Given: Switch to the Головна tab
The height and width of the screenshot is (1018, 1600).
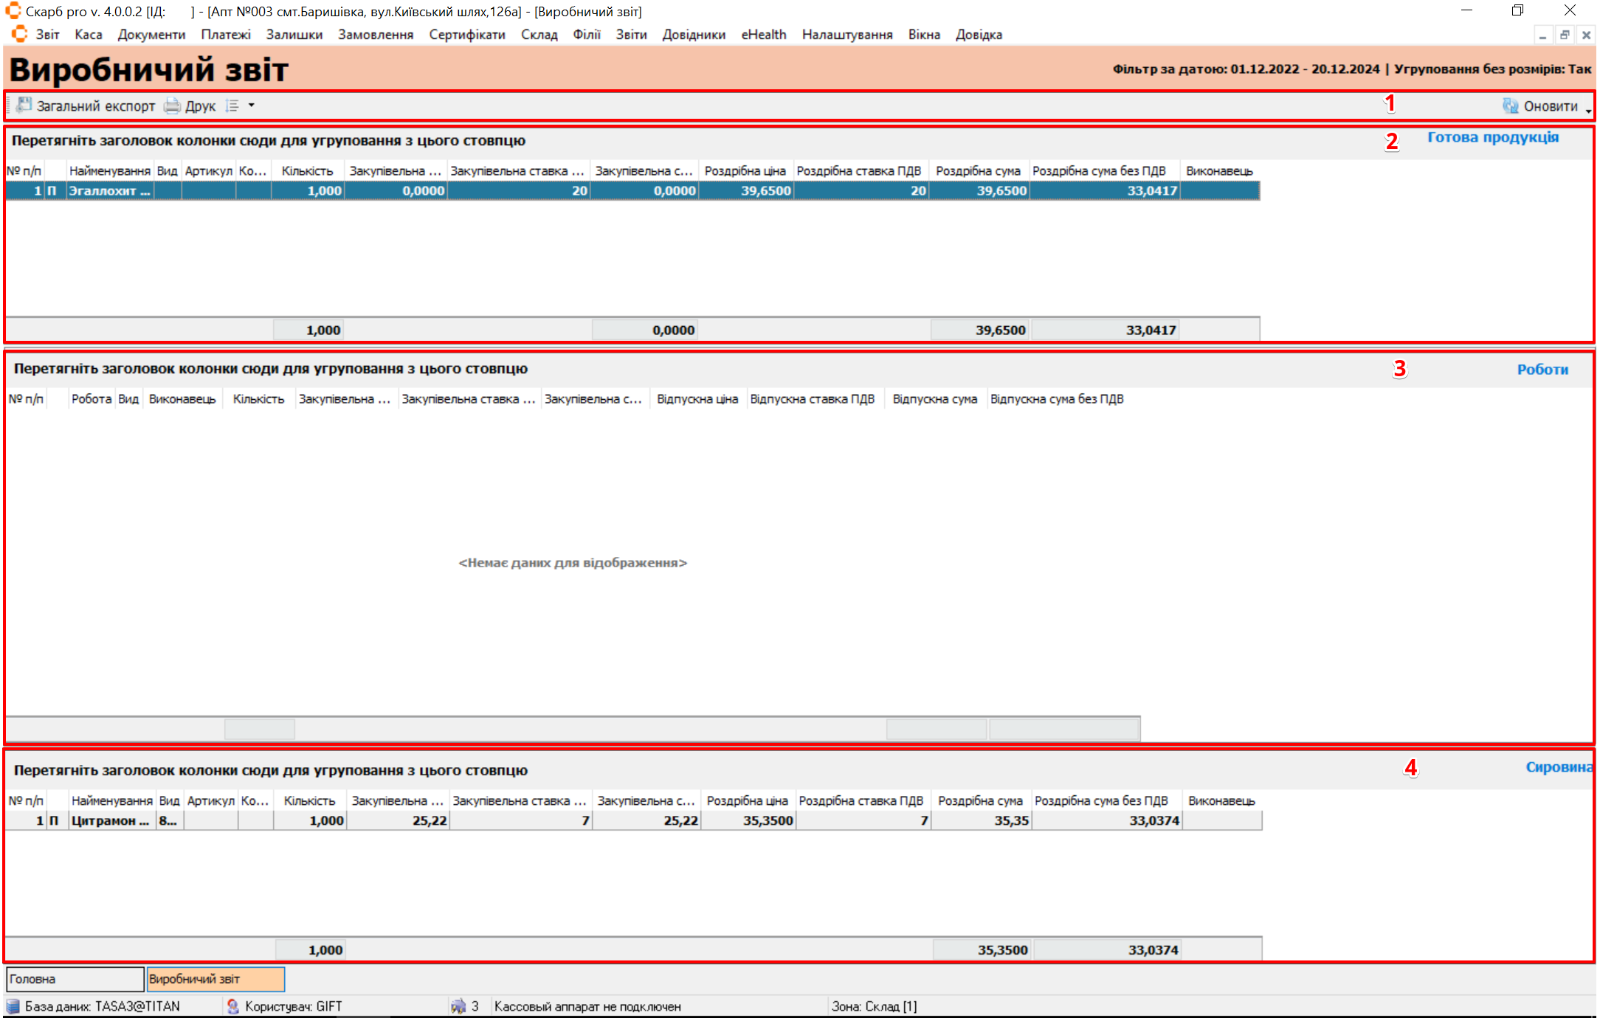Looking at the screenshot, I should [74, 979].
